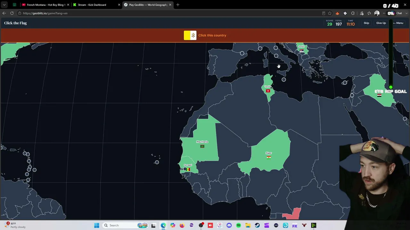Viewport: 410px width, 230px height.
Task: Open Discord from the taskbar
Action: [x=229, y=226]
